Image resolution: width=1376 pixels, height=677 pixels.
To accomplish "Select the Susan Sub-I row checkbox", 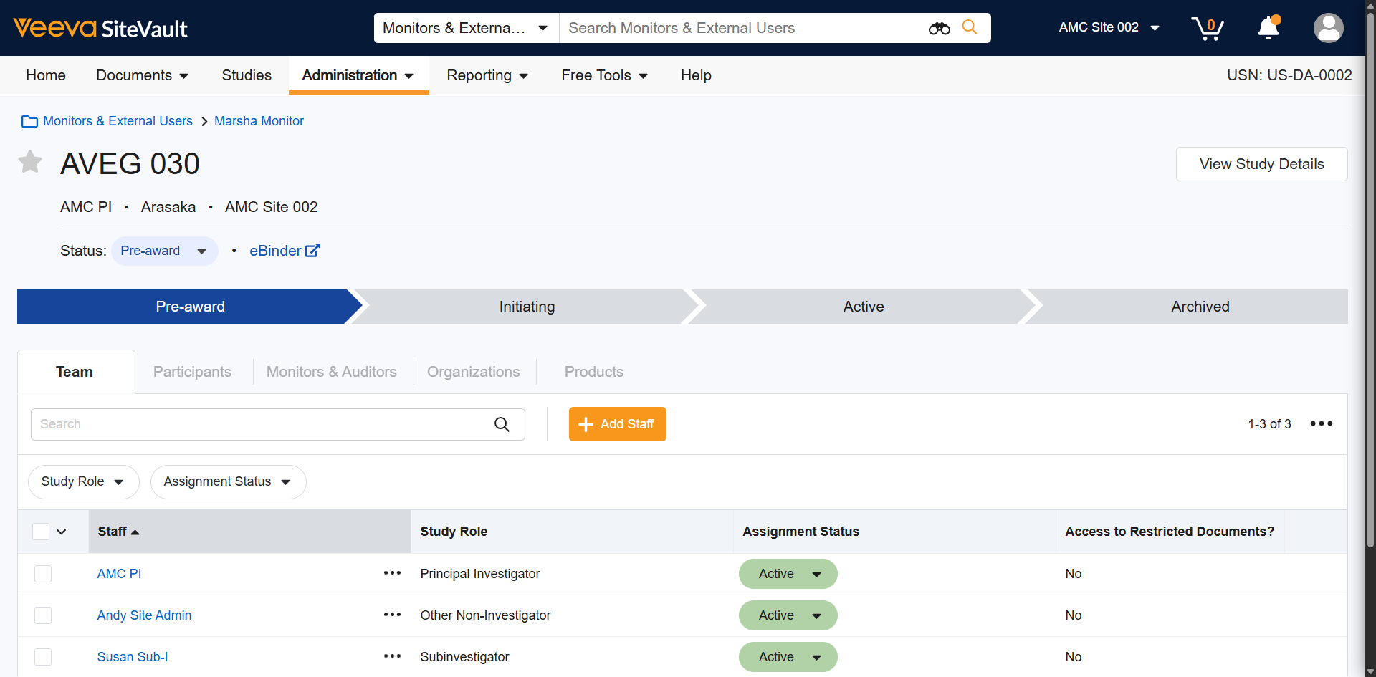I will tap(43, 657).
